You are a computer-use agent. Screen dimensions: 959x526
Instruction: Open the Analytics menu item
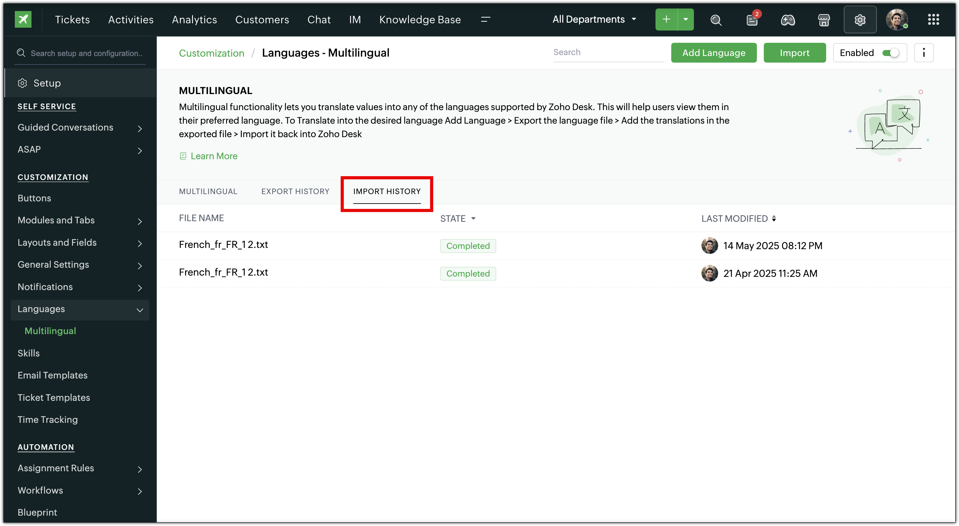[194, 20]
